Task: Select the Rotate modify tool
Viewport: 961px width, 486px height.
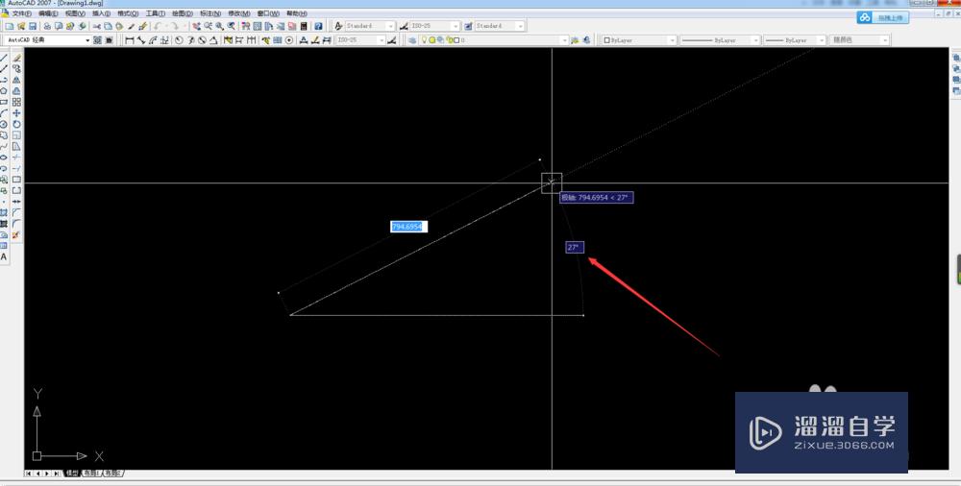Action: point(16,124)
